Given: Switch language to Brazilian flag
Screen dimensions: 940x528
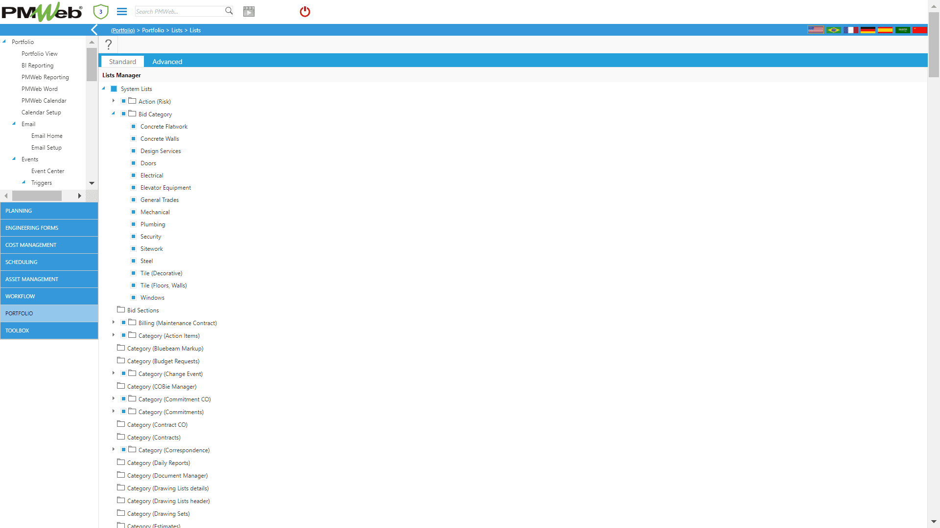Looking at the screenshot, I should tap(833, 30).
